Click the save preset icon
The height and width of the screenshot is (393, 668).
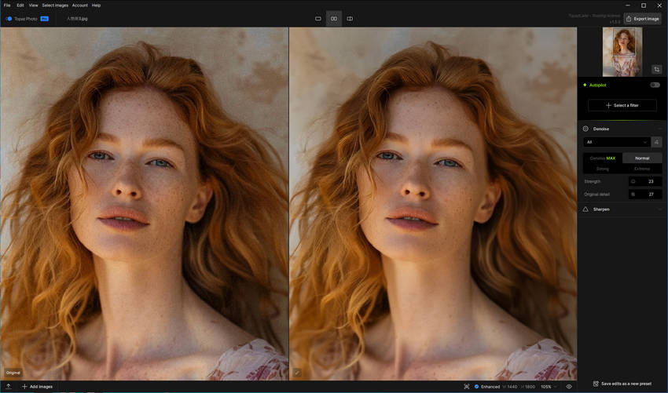[596, 384]
